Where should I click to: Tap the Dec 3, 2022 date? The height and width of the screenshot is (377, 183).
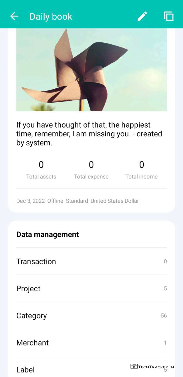click(30, 201)
